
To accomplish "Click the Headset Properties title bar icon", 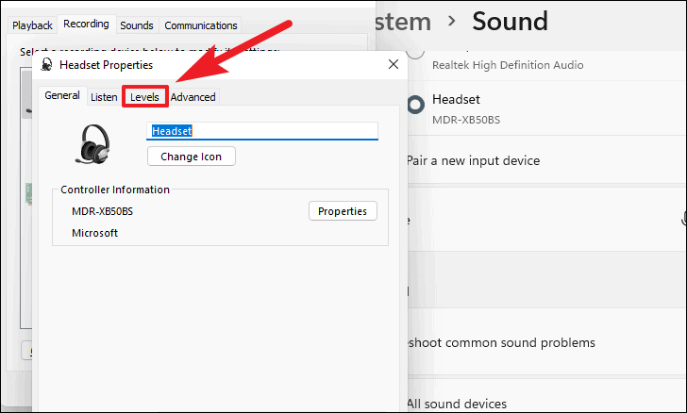I will click(x=46, y=65).
